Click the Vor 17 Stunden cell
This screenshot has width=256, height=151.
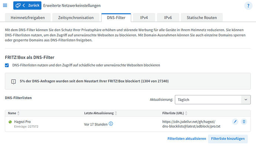pyautogui.click(x=96, y=124)
